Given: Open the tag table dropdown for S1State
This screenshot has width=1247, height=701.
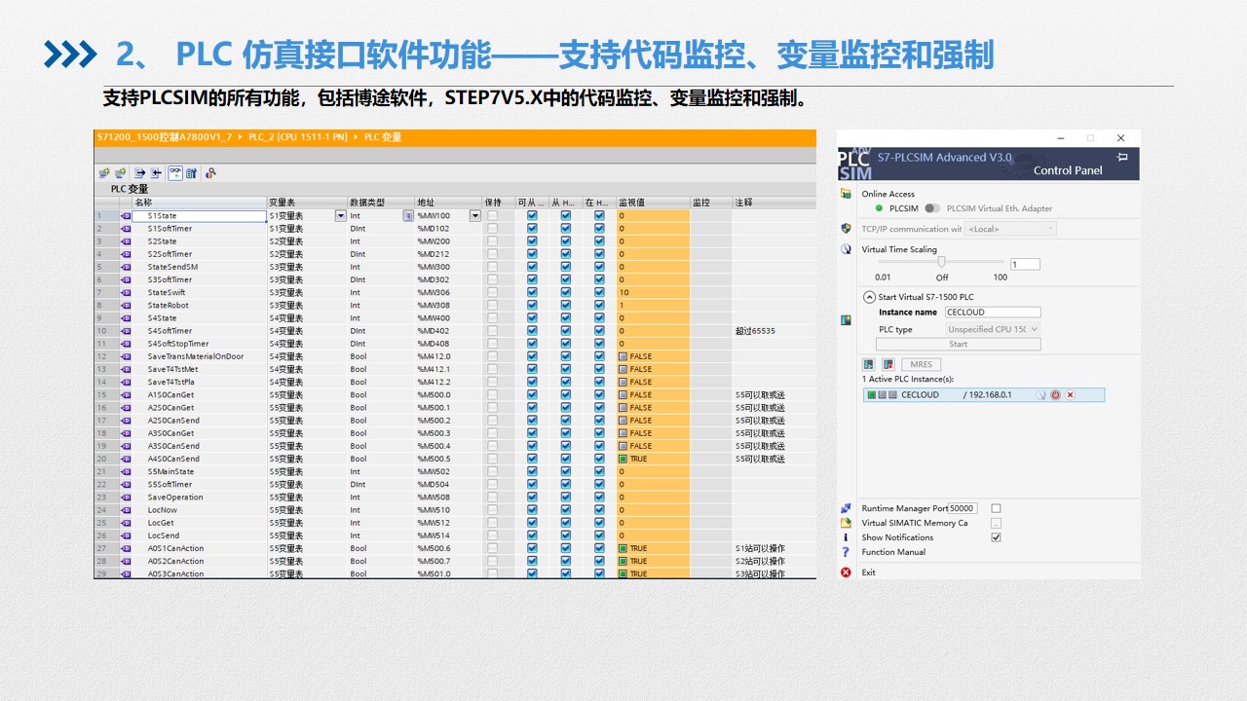Looking at the screenshot, I should coord(340,216).
